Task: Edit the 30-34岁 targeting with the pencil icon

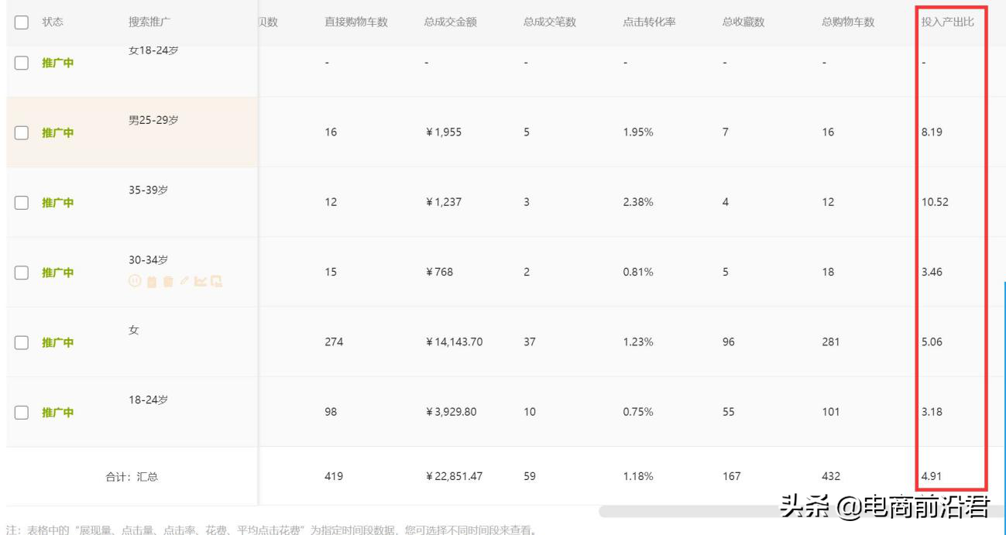Action: point(184,280)
